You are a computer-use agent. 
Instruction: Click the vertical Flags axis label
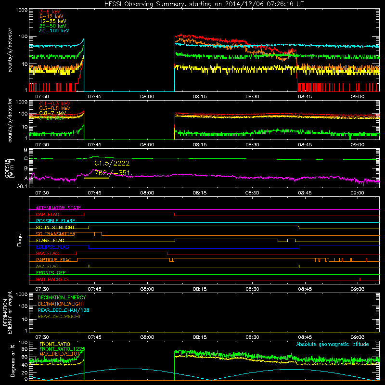[x=20, y=240]
